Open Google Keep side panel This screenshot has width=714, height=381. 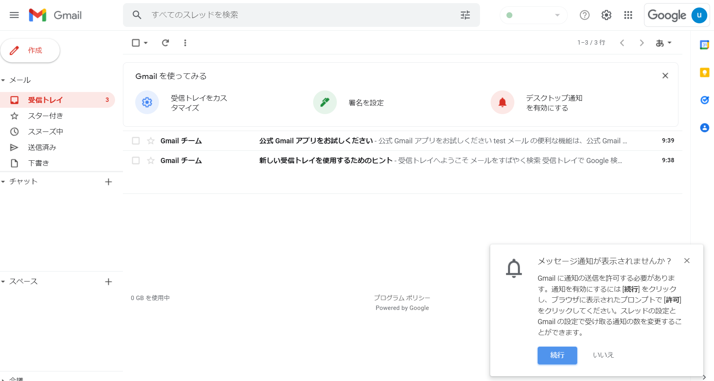click(705, 72)
